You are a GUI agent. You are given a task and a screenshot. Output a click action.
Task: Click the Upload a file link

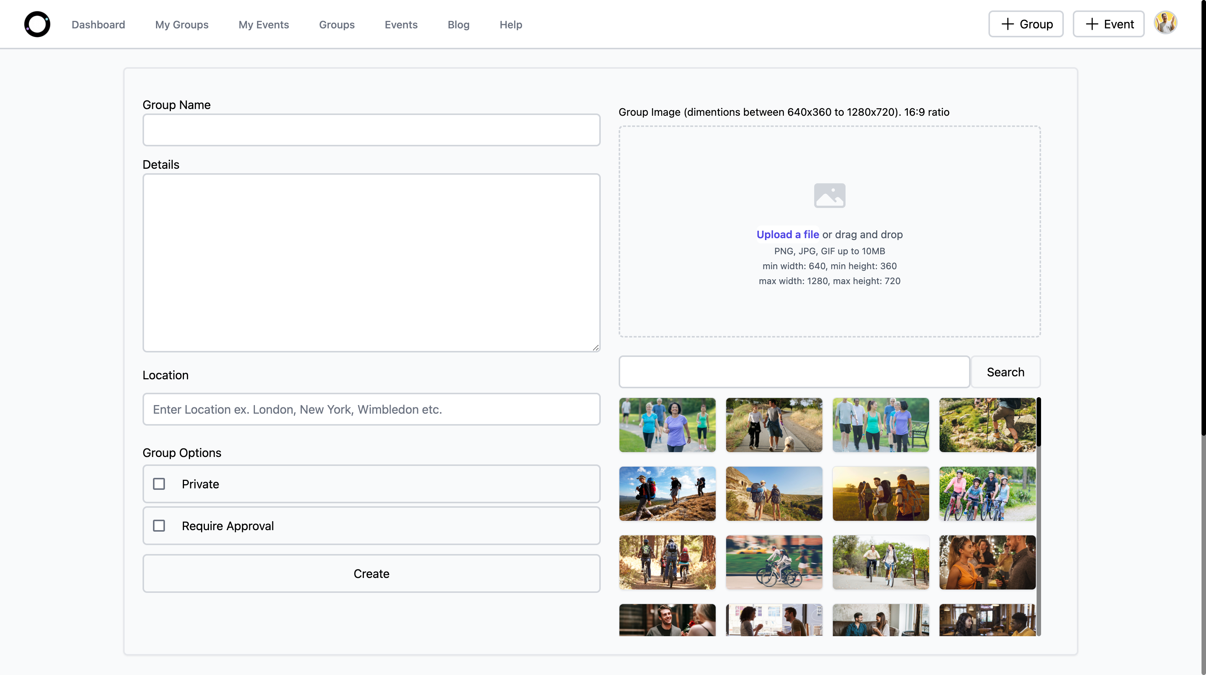coord(787,234)
